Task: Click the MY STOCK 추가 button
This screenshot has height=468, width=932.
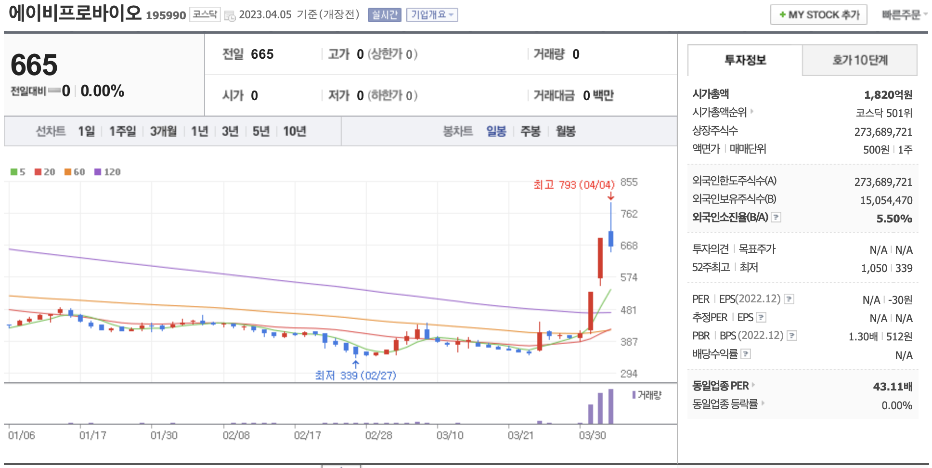Action: tap(818, 15)
